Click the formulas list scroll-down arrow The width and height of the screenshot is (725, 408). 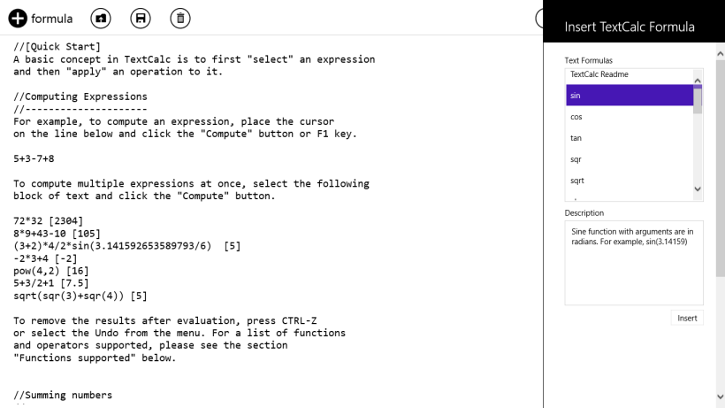(698, 189)
